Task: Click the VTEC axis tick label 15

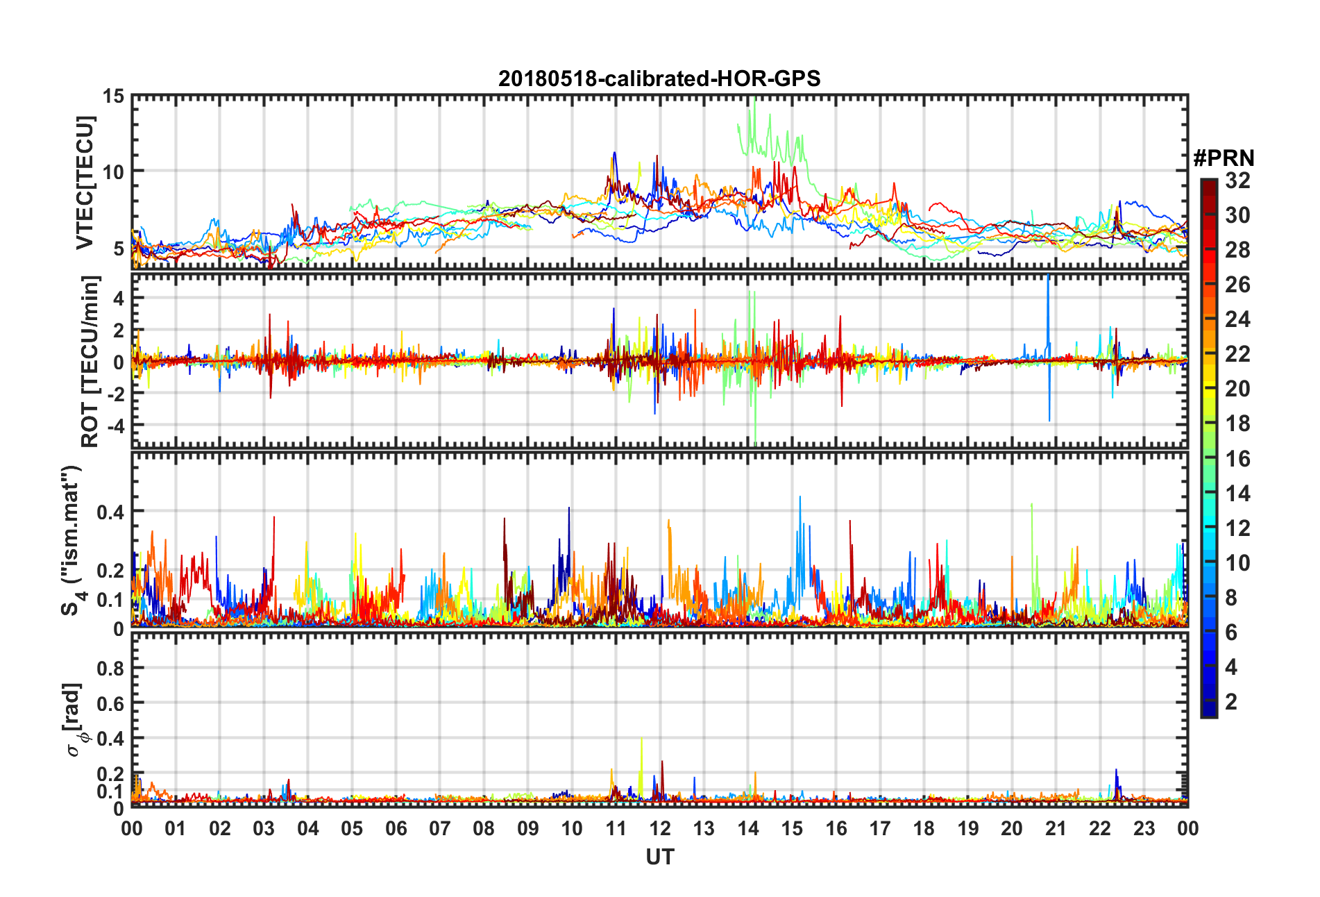Action: (114, 97)
